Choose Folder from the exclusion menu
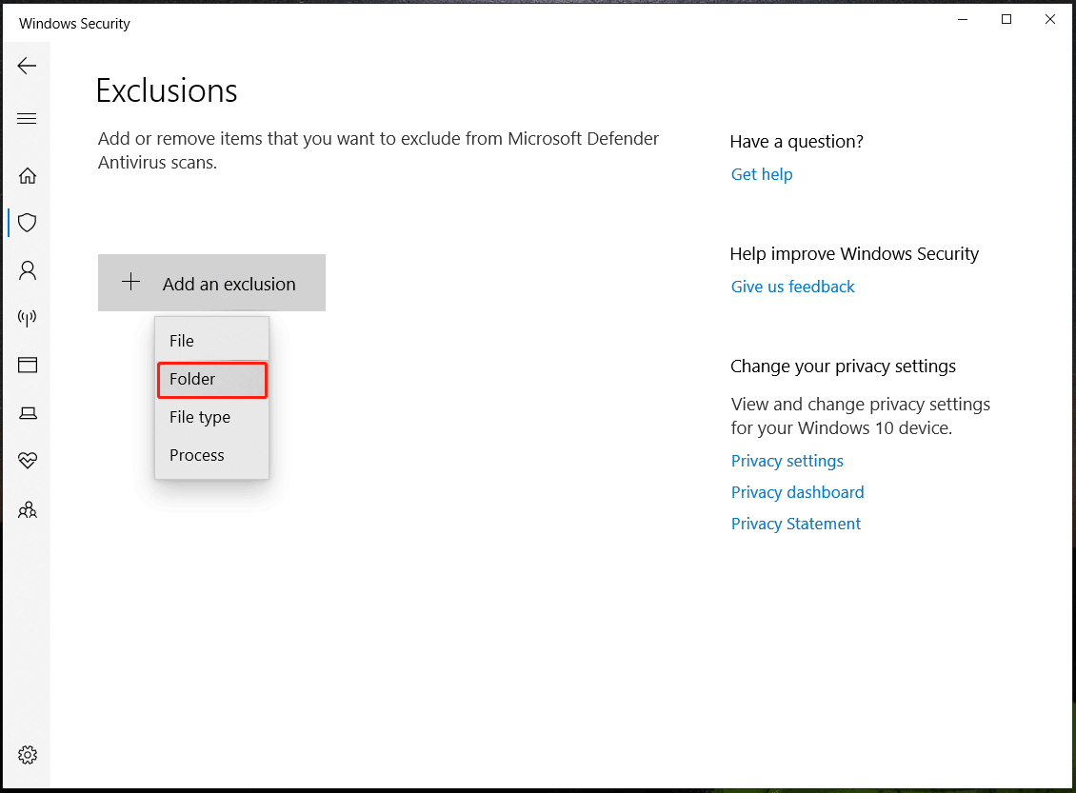The height and width of the screenshot is (793, 1076). 212,379
